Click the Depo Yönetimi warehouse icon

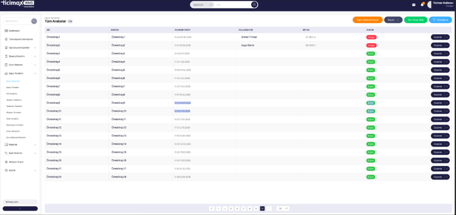pyautogui.click(x=6, y=73)
